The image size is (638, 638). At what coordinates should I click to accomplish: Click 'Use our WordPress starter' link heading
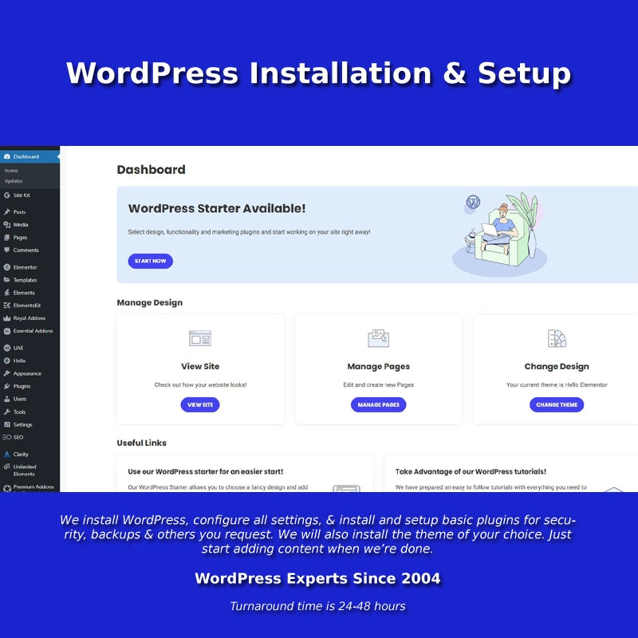[206, 471]
